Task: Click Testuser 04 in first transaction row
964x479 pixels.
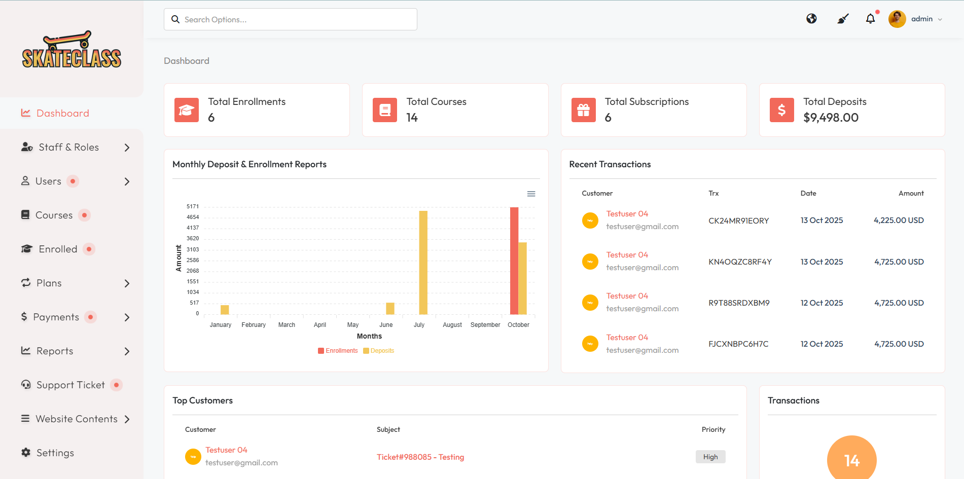Action: point(627,214)
